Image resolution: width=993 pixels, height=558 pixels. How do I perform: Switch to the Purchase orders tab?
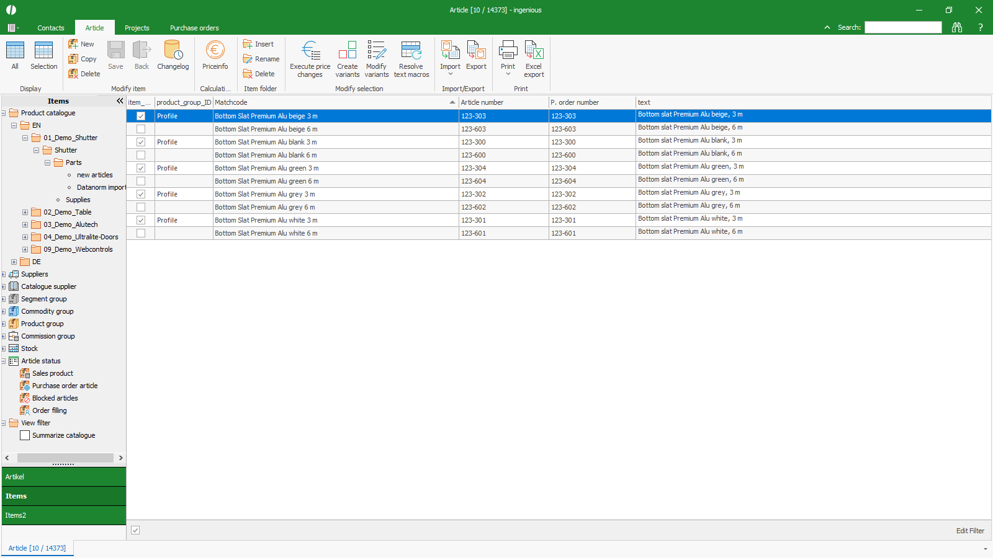194,28
